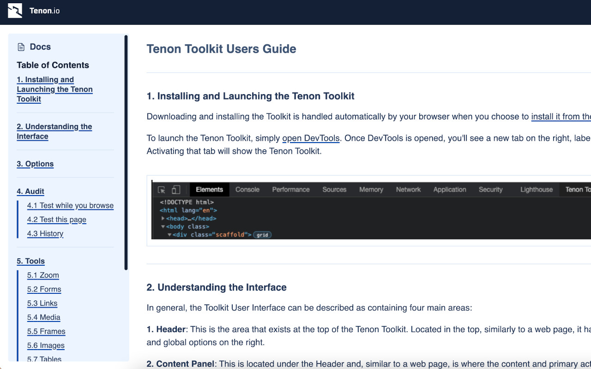Click the bold '2. Content Panel' term
Image resolution: width=591 pixels, height=369 pixels.
tap(181, 364)
